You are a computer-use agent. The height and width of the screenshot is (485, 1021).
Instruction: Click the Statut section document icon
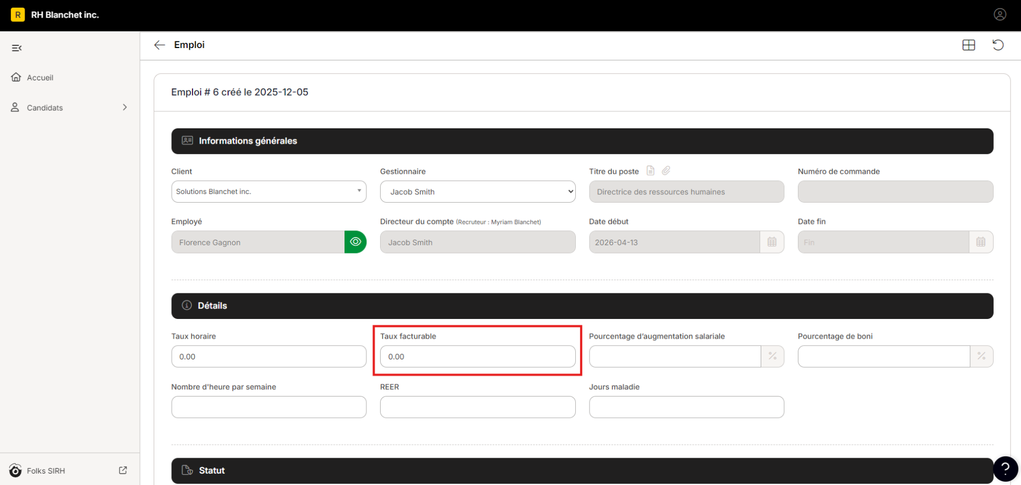point(187,470)
